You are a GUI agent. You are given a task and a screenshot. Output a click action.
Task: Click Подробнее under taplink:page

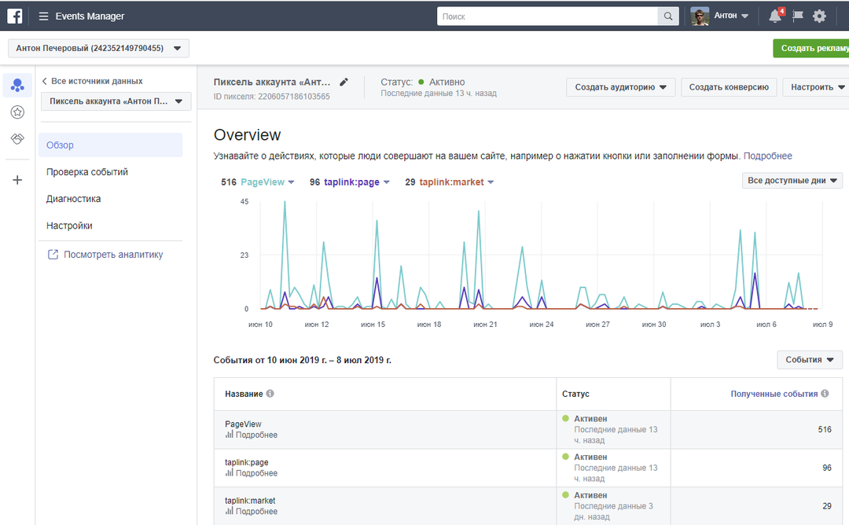click(256, 473)
